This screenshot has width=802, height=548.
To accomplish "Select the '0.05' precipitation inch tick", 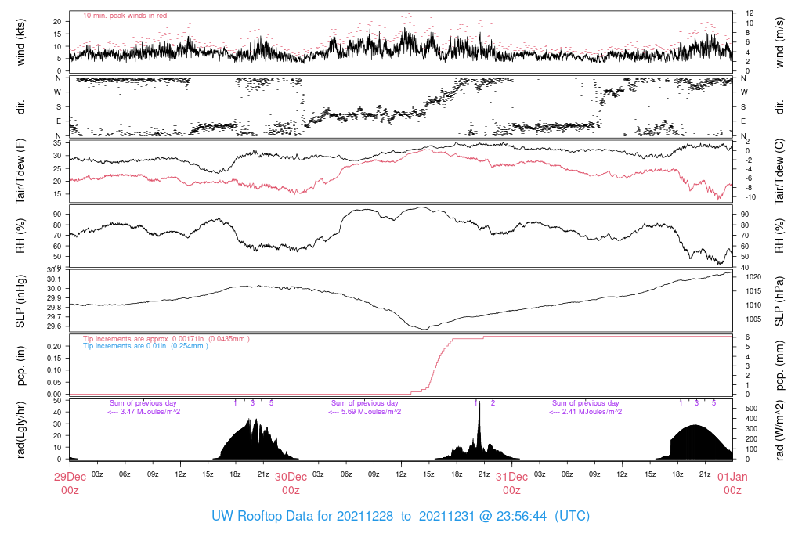I will pos(55,382).
